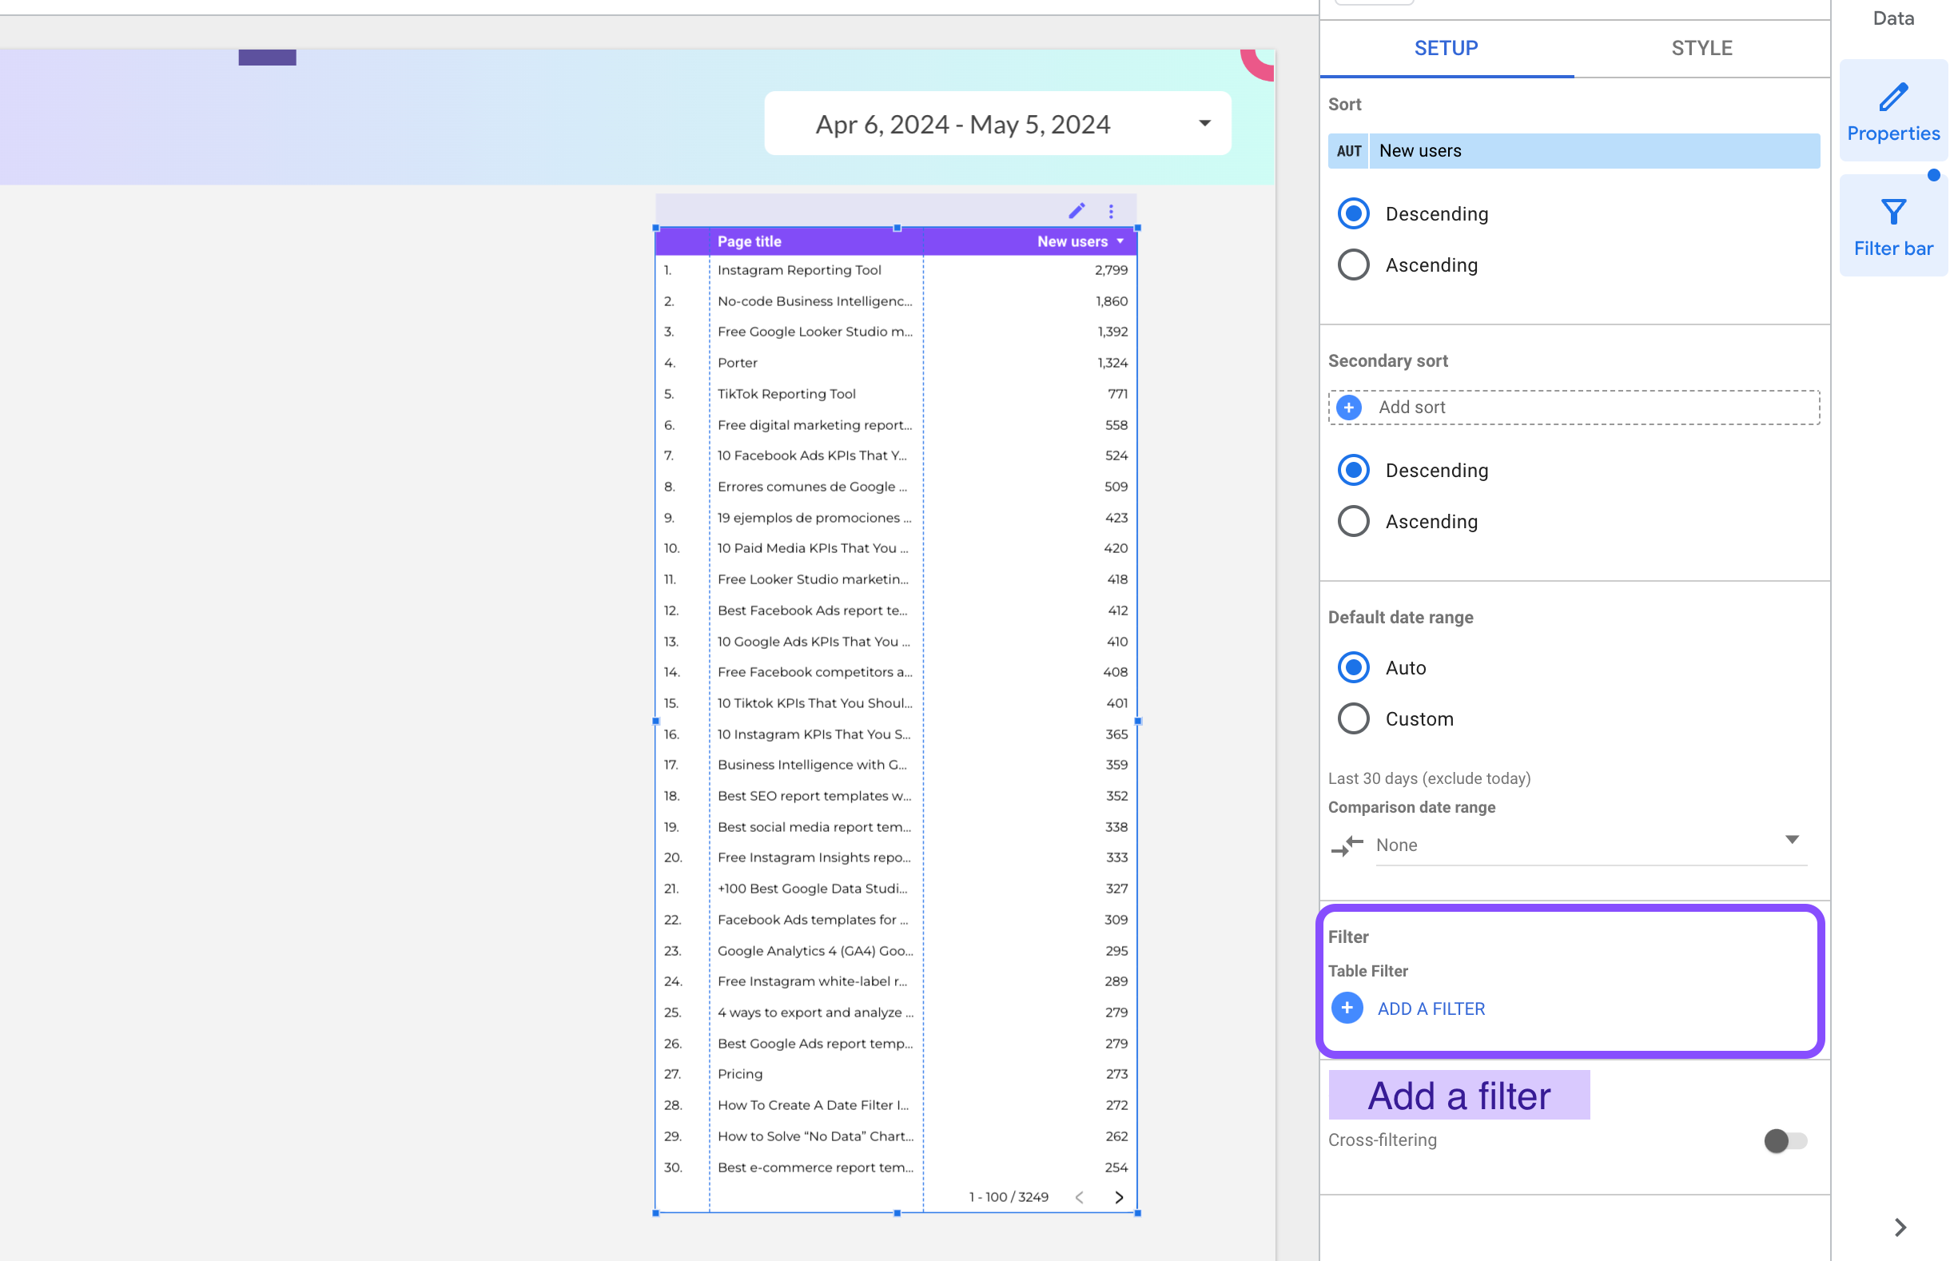
Task: Switch to the STYLE tab
Action: coord(1701,47)
